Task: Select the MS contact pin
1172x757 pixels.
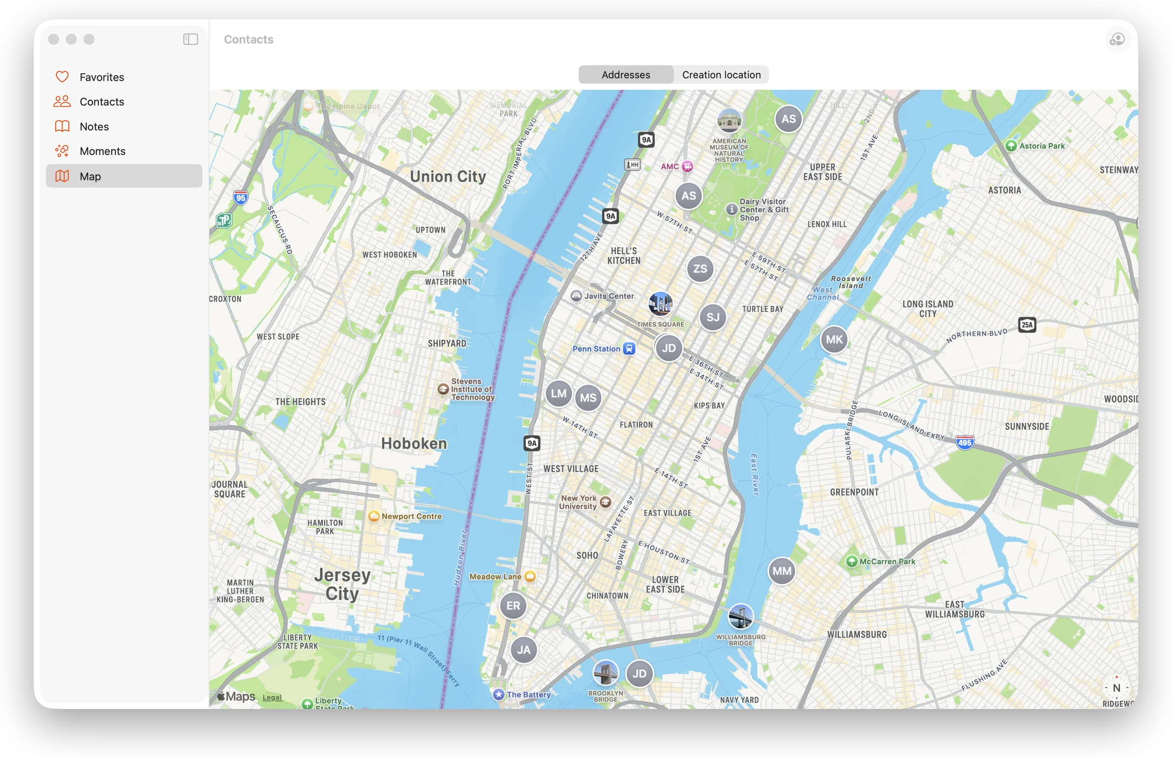Action: (x=588, y=398)
